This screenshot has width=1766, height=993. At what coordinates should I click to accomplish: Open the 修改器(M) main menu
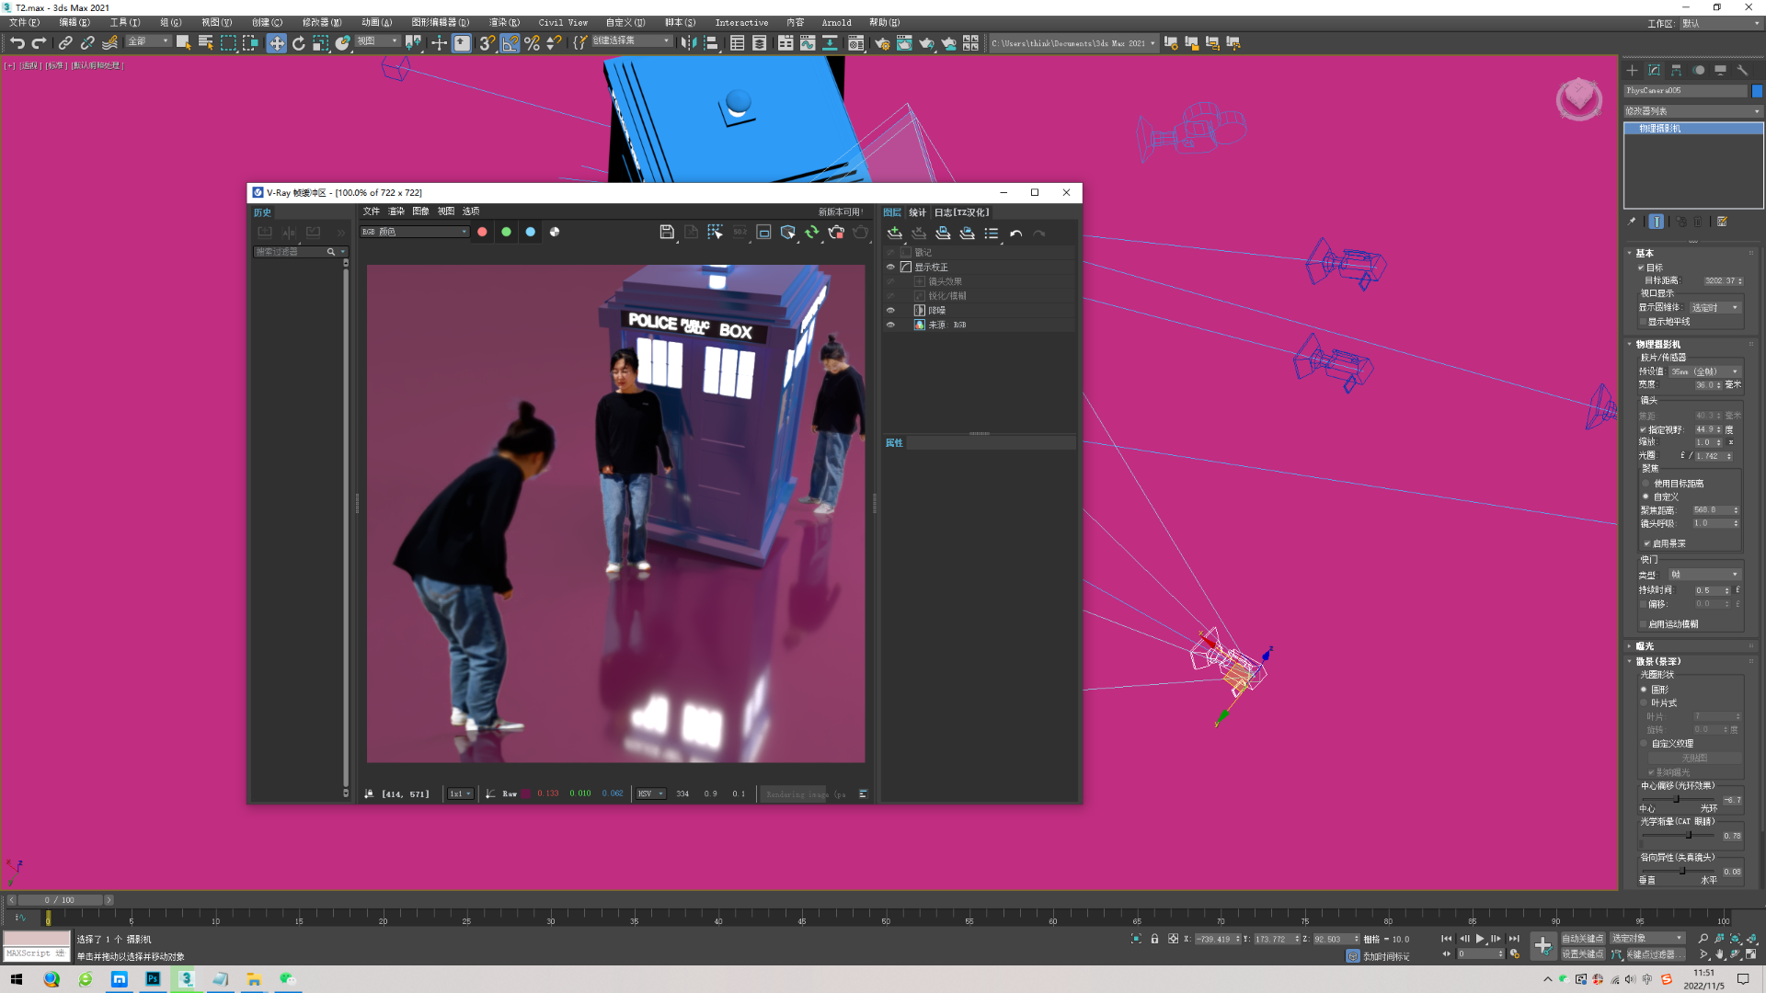(322, 23)
